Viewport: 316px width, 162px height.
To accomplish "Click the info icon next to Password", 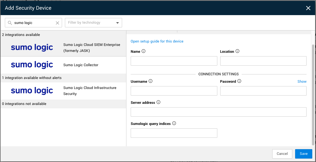I will 239,81.
